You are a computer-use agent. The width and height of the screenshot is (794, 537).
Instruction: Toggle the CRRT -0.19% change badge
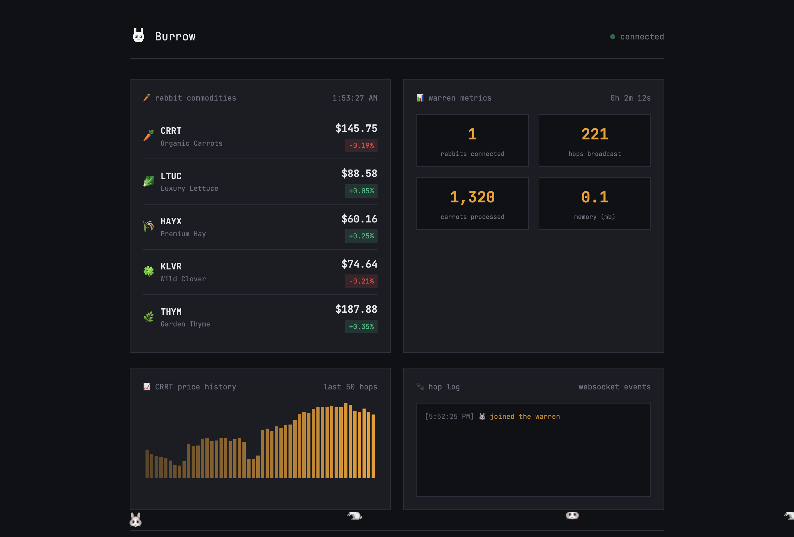pyautogui.click(x=361, y=145)
